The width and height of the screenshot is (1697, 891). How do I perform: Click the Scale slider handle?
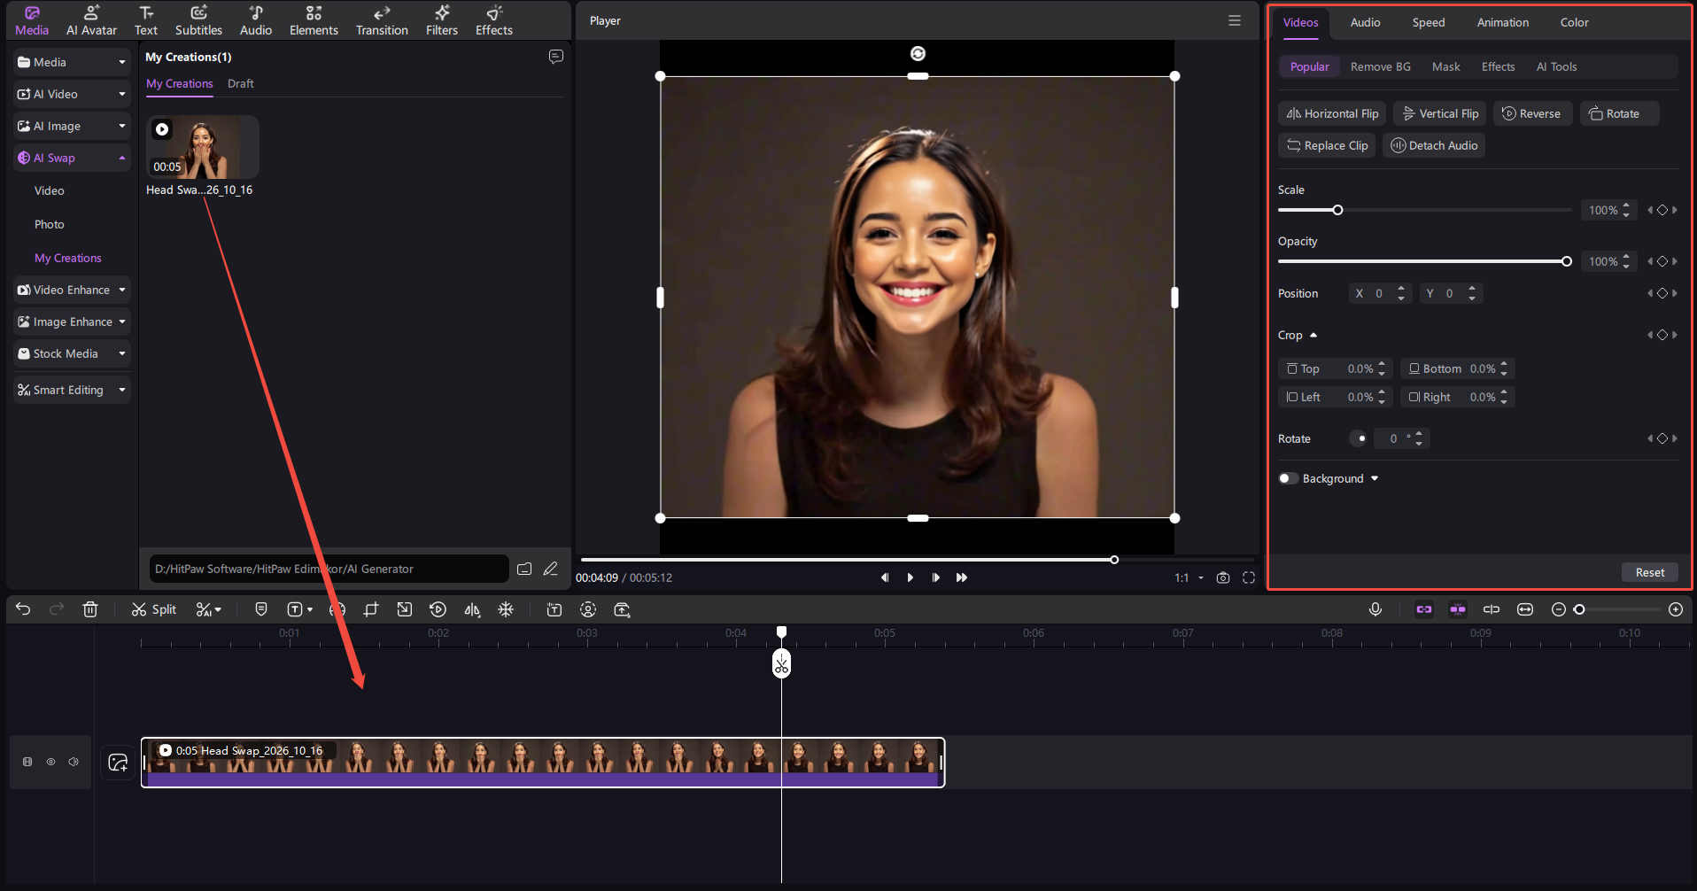(x=1337, y=210)
